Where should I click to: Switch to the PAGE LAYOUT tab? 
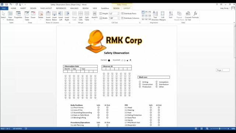(46, 8)
